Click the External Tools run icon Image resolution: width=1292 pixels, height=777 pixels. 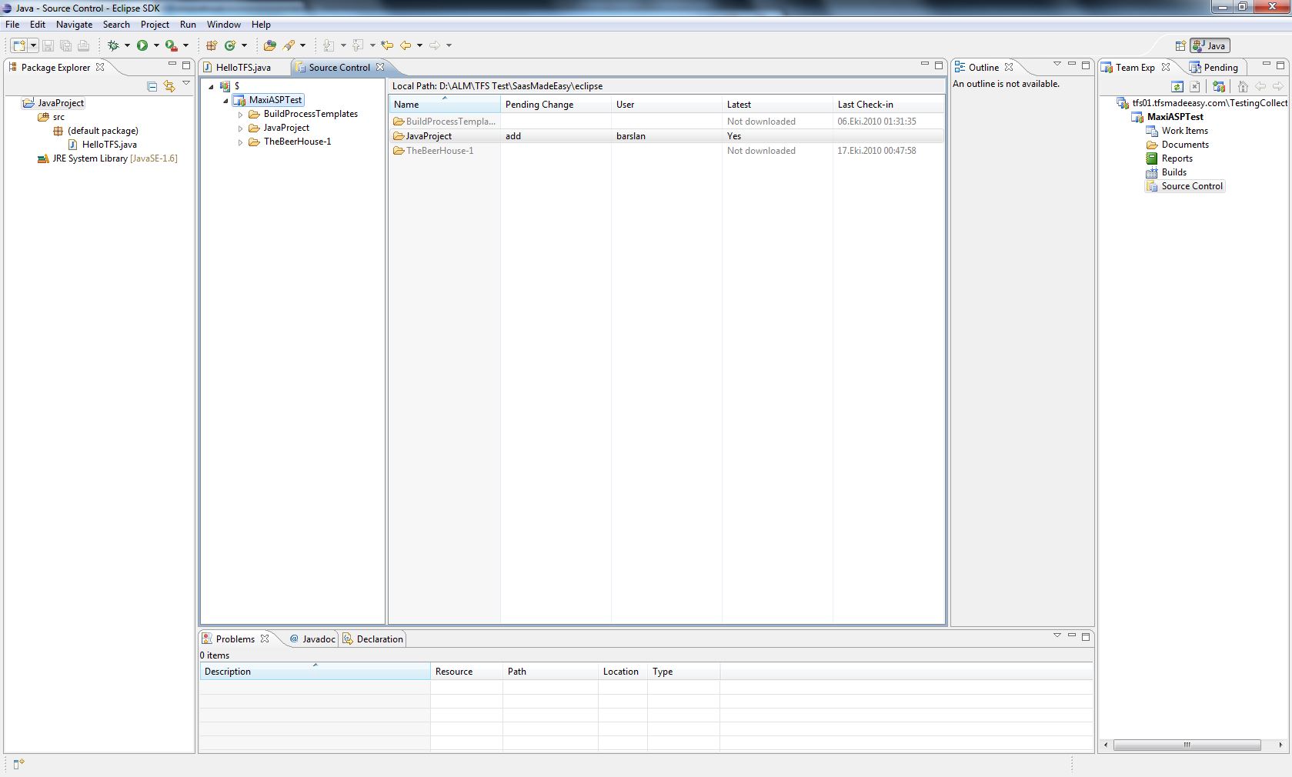(172, 45)
